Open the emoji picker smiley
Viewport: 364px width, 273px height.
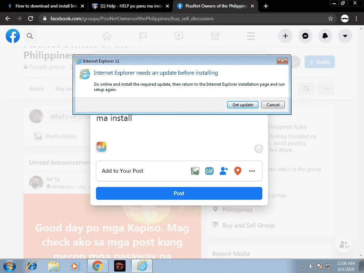pos(259,149)
